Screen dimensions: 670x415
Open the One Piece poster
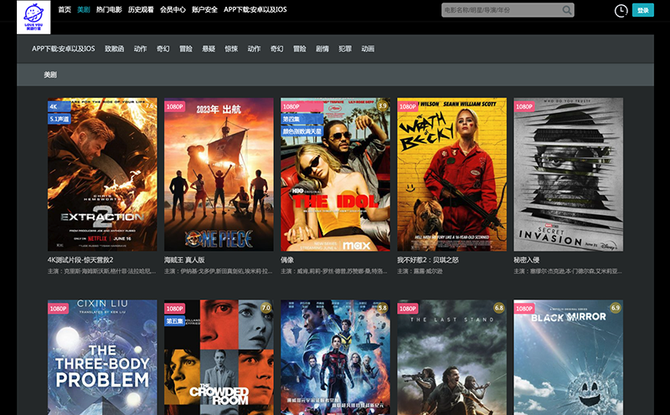click(219, 174)
